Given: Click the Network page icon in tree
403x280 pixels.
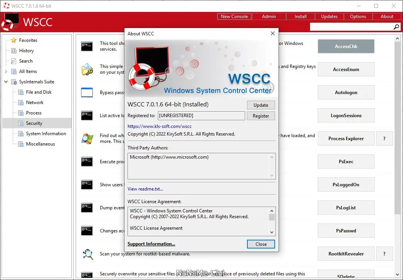Looking at the screenshot, I should point(21,103).
